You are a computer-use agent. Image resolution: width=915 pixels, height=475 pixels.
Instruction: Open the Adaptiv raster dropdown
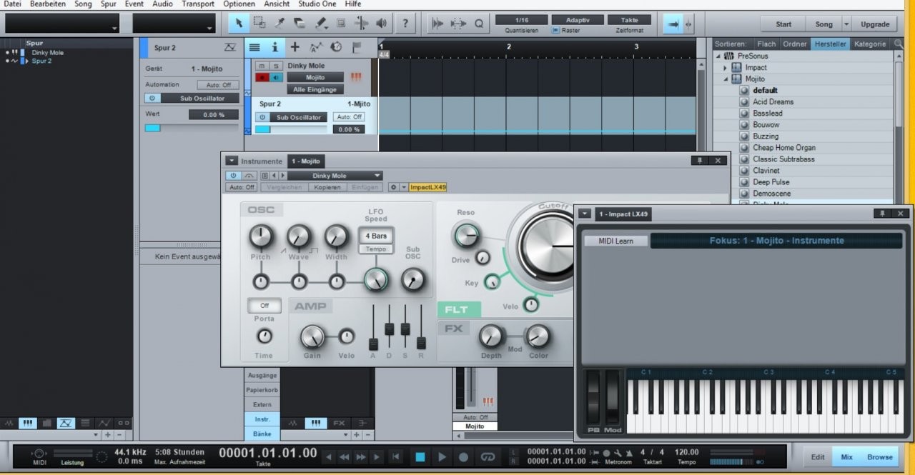[x=578, y=20]
